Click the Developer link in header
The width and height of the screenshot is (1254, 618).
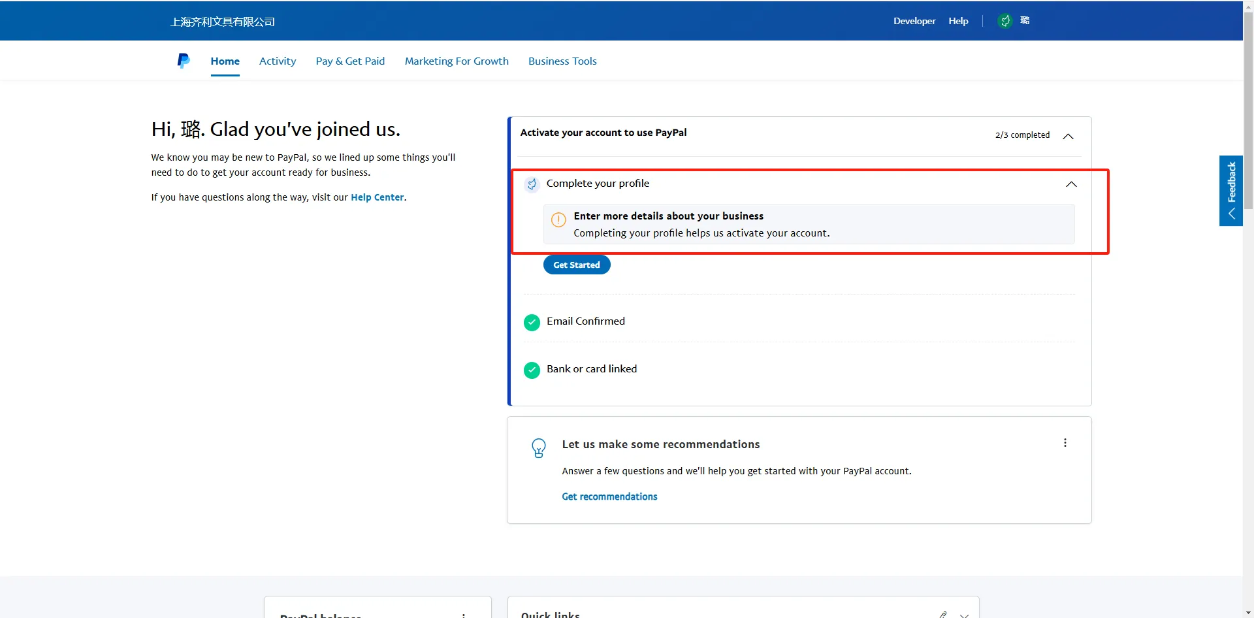[914, 21]
